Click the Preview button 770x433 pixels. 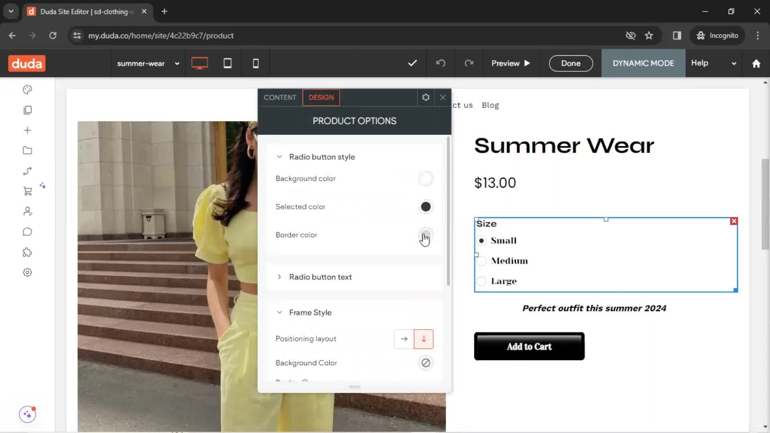511,63
